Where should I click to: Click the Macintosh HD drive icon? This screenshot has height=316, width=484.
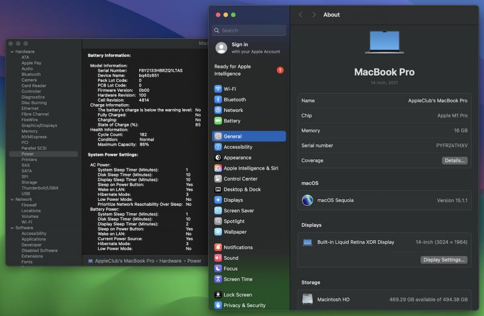click(x=307, y=299)
